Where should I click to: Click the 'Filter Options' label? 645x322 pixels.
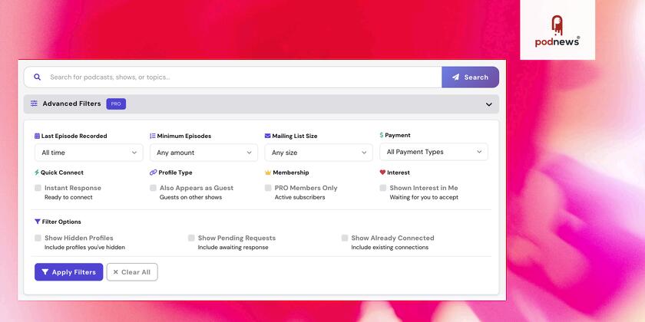pos(61,222)
